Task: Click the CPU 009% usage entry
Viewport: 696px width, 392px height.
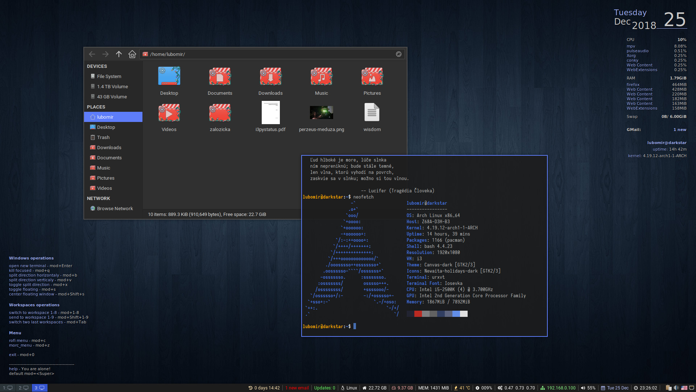Action: tap(484, 388)
